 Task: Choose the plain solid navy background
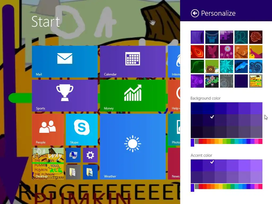click(x=241, y=81)
